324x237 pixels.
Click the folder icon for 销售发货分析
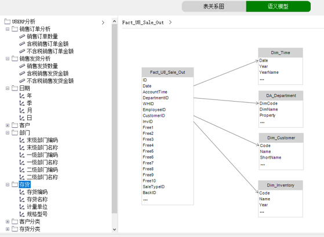[14, 59]
